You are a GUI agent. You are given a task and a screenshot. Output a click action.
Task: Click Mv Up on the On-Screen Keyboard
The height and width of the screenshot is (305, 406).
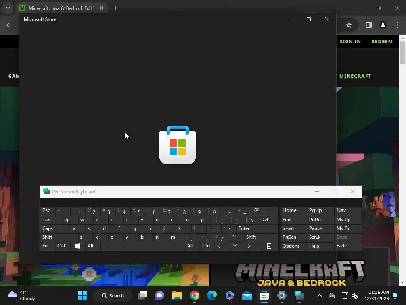point(348,220)
